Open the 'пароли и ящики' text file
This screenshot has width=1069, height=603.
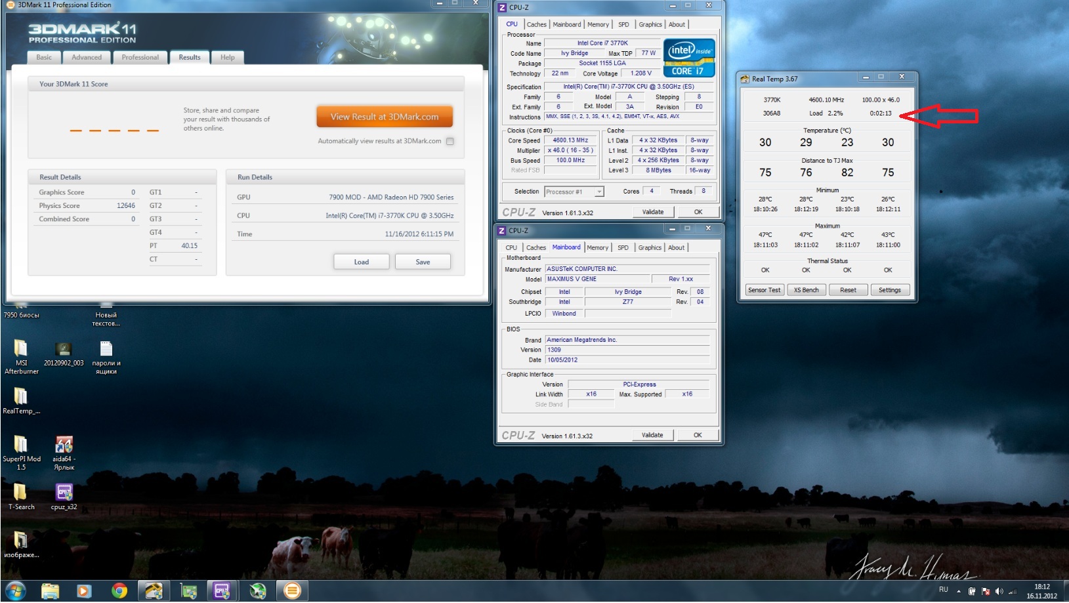106,357
